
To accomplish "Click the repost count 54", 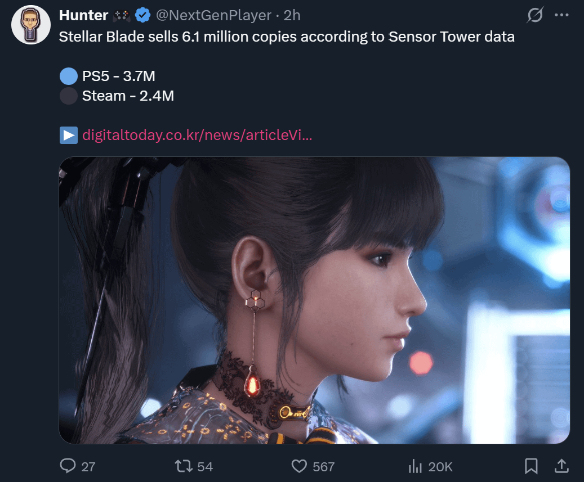I will click(205, 467).
